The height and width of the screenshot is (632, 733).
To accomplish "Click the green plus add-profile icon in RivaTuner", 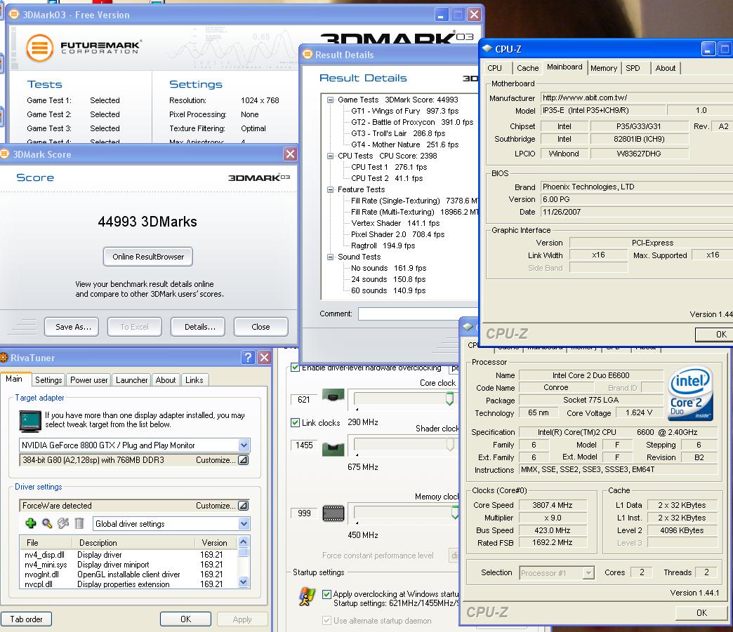I will click(31, 524).
